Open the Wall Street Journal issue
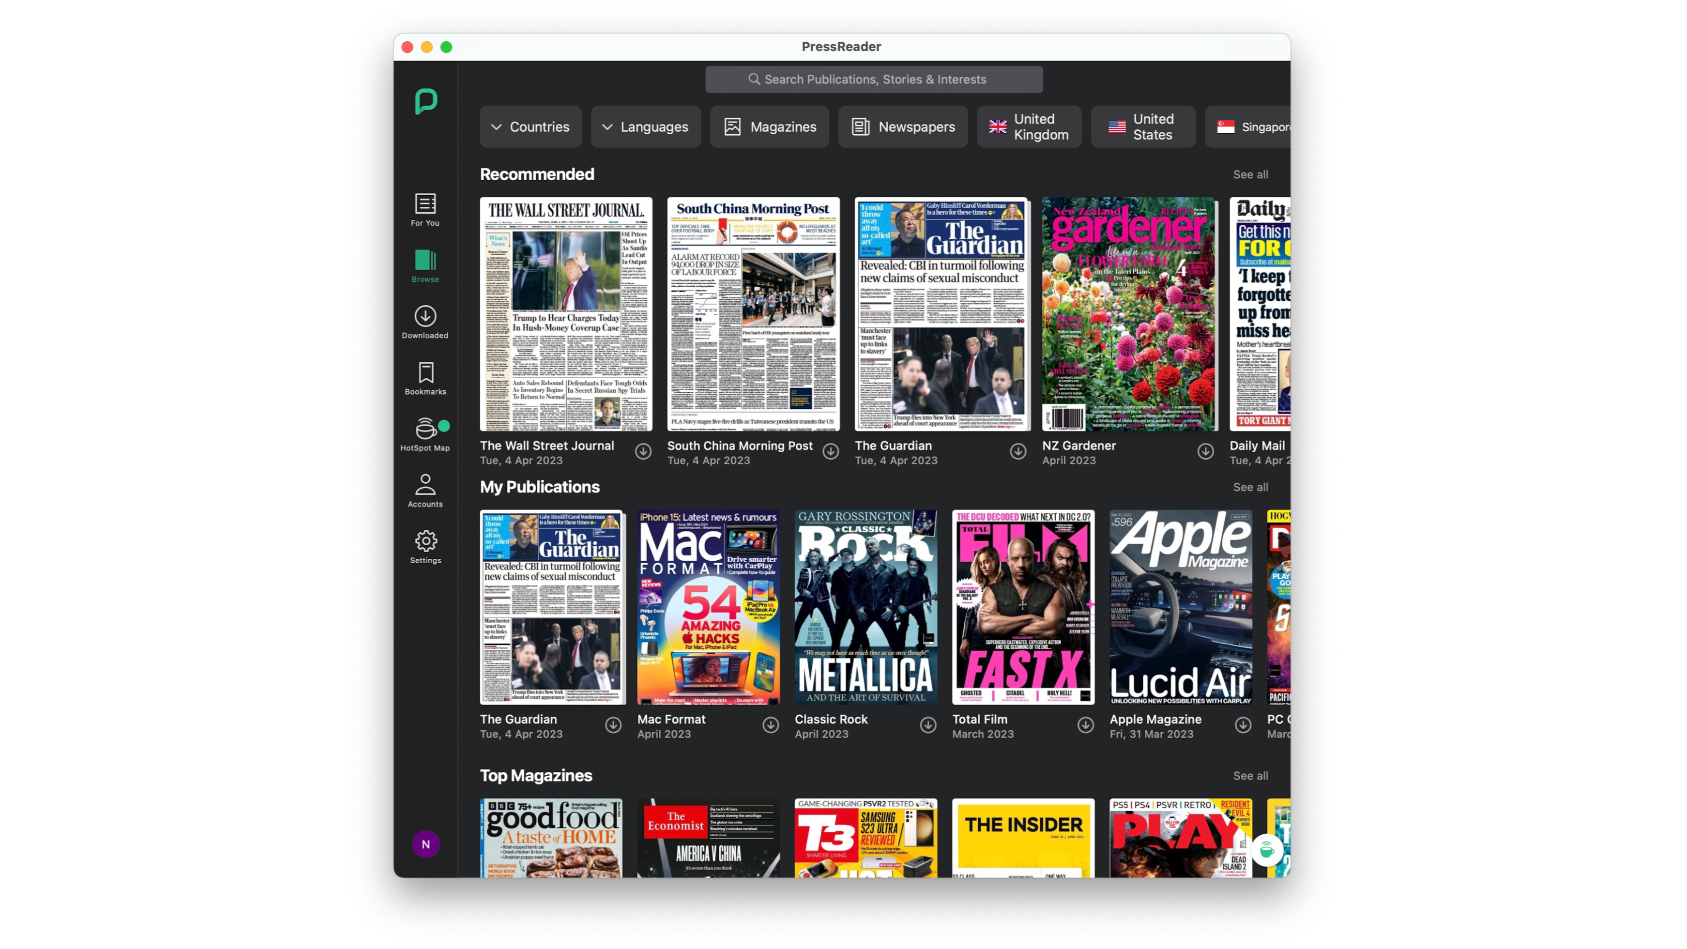 [564, 313]
